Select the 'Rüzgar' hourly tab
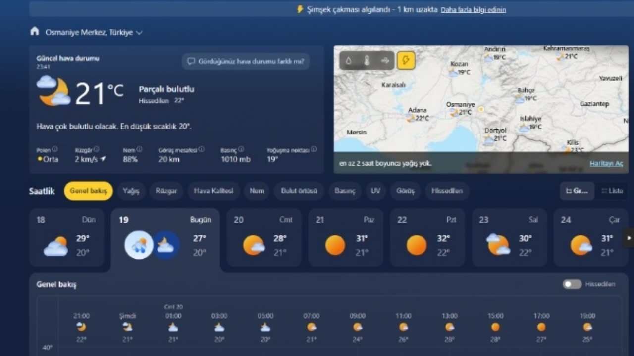The height and width of the screenshot is (356, 634). pyautogui.click(x=166, y=191)
